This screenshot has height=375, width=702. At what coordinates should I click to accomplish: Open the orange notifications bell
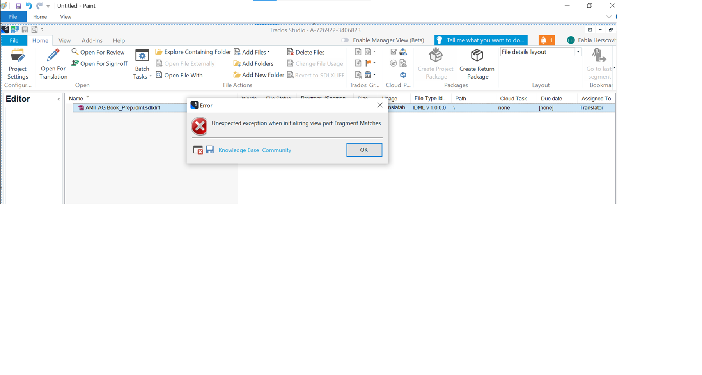tap(546, 40)
